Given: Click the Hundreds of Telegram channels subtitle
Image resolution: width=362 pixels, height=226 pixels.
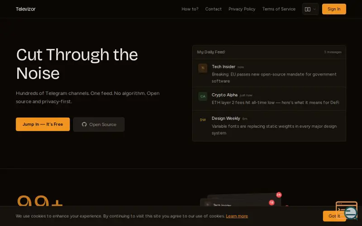Looking at the screenshot, I should click(88, 97).
